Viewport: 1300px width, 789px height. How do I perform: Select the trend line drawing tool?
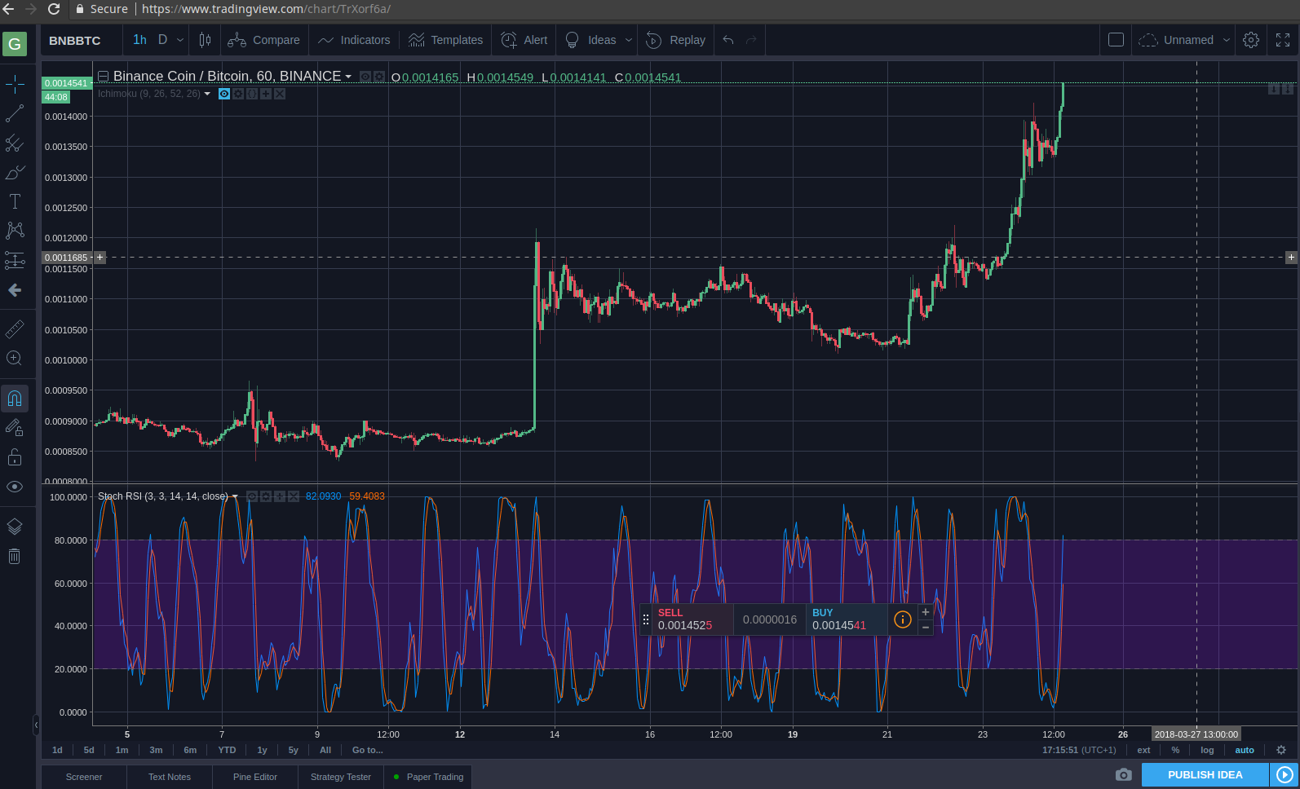15,114
